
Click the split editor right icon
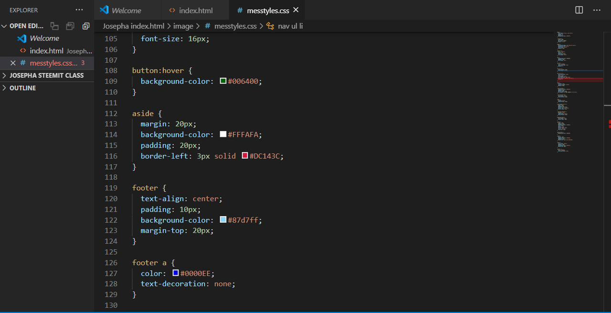coord(579,10)
